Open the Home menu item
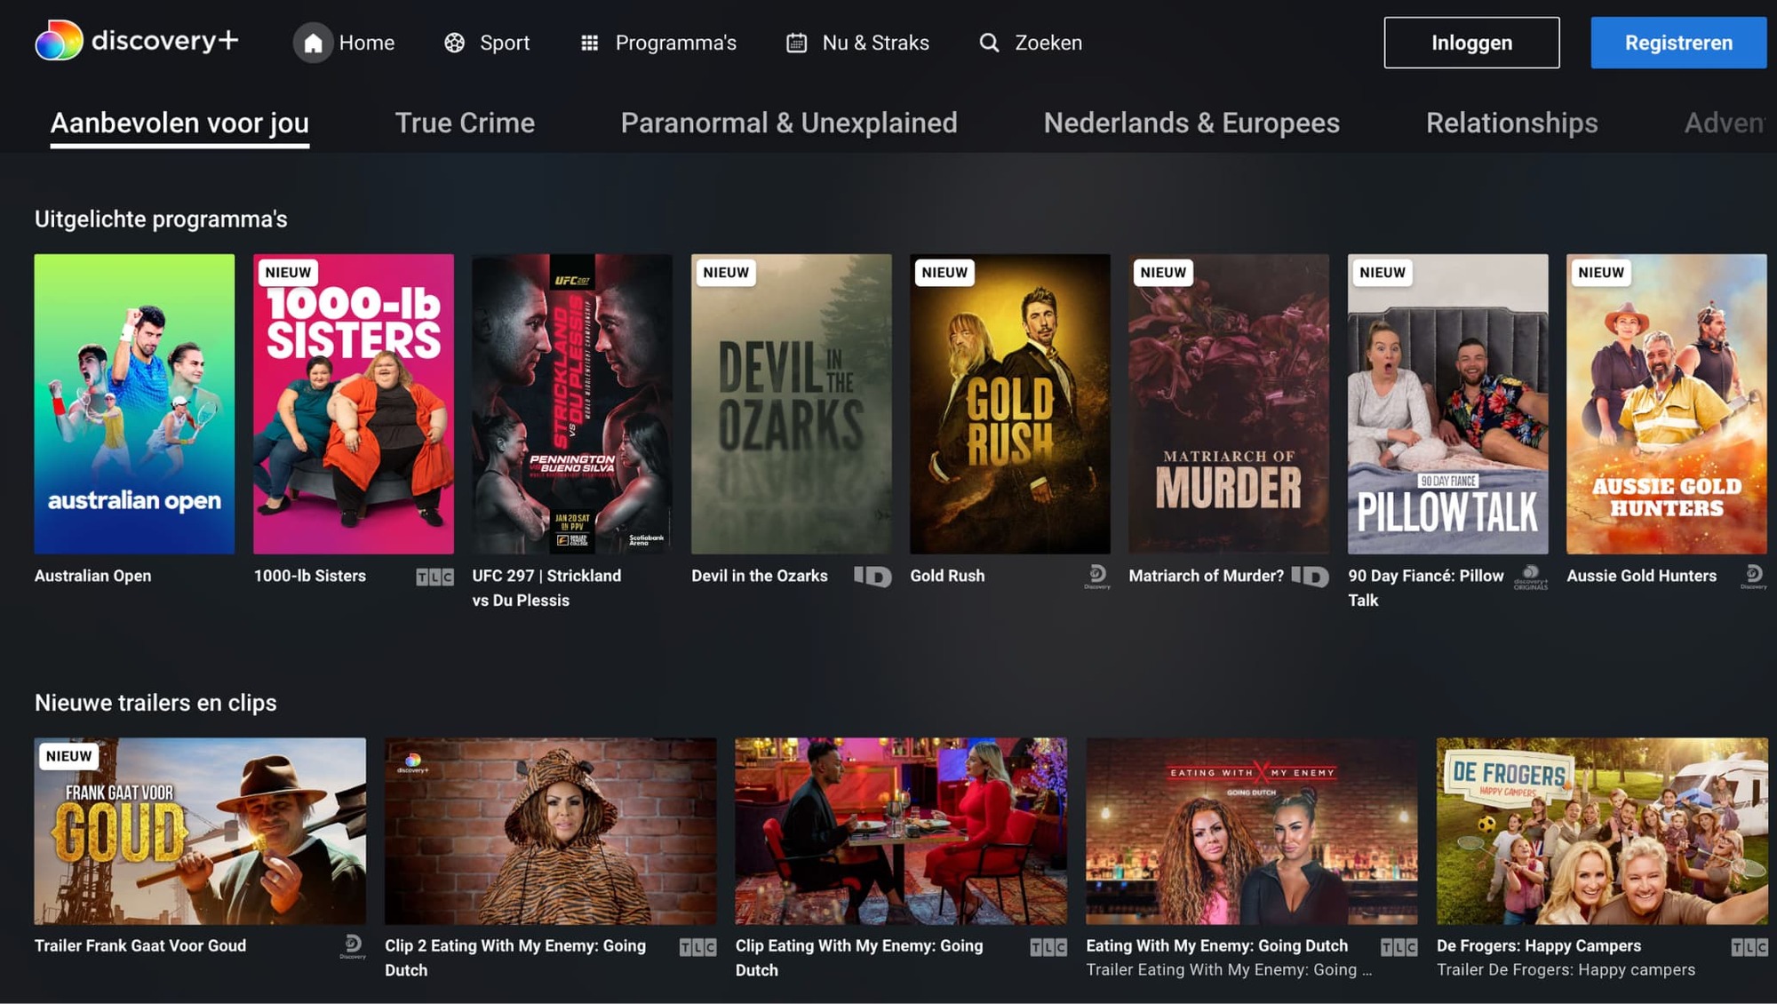Screen dimensions: 1777x1004 [345, 43]
